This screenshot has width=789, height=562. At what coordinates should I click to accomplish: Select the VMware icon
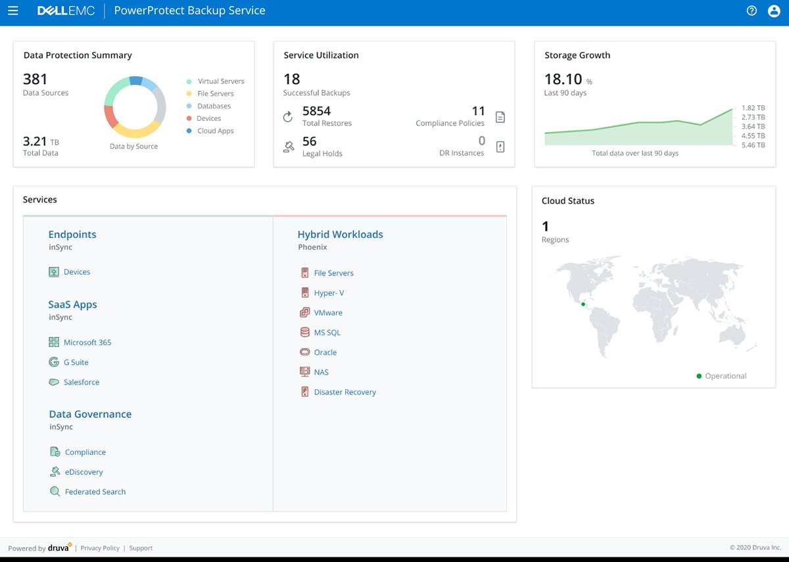tap(304, 312)
